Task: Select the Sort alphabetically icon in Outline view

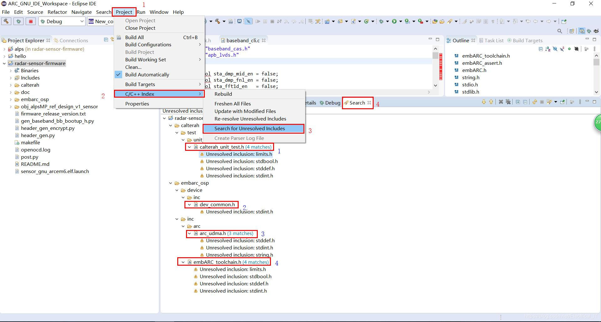Action: coord(548,49)
